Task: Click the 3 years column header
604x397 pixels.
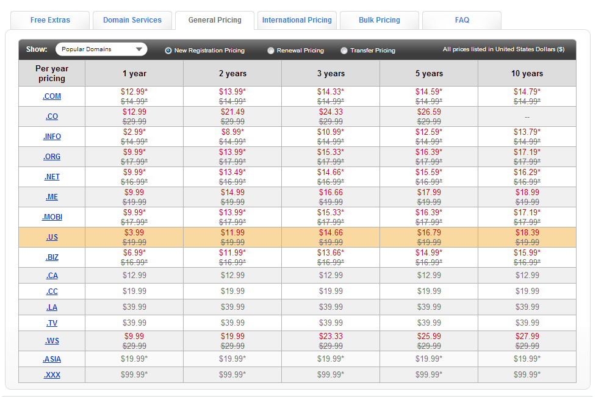Action: tap(331, 74)
